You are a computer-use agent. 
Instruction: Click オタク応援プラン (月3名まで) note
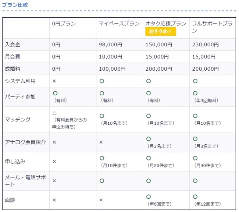pyautogui.click(x=160, y=146)
